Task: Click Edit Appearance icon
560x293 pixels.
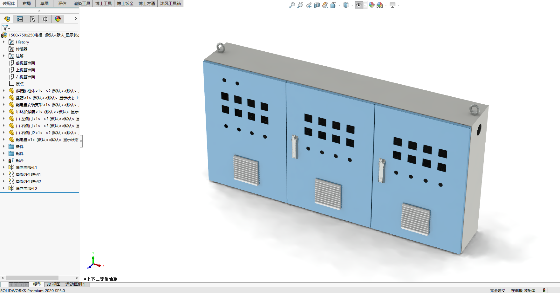Action: point(372,5)
